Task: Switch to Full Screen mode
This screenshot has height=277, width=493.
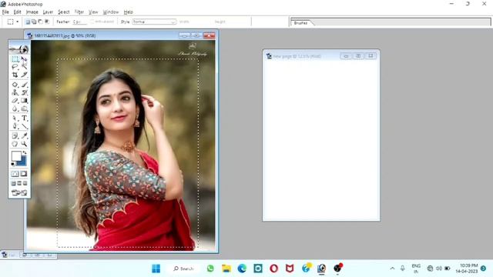Action: tap(25, 183)
